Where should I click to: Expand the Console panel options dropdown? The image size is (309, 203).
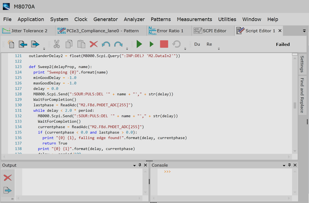284,165
